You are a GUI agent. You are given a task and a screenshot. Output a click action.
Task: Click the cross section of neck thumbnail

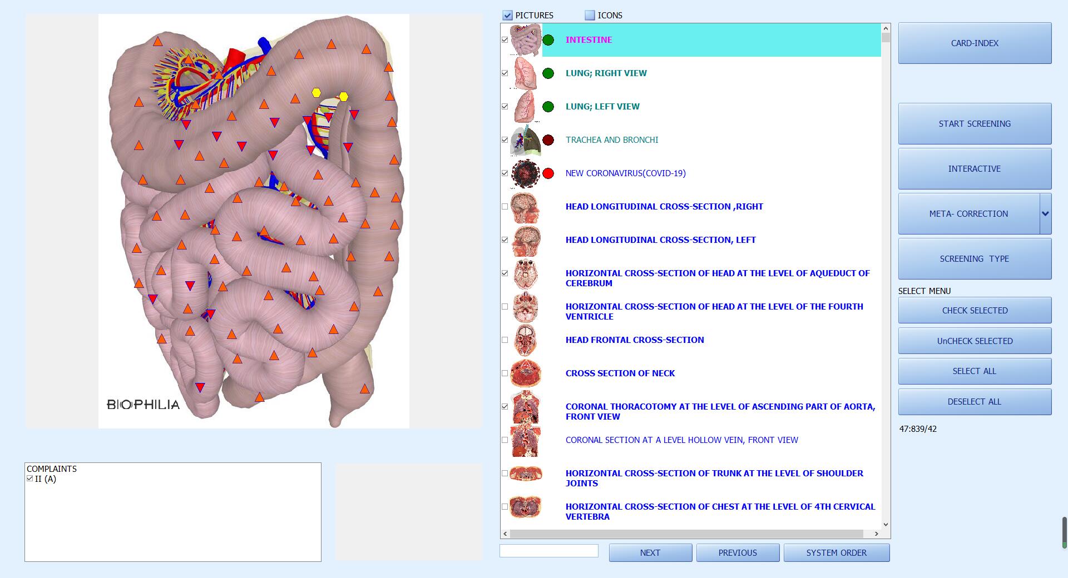pyautogui.click(x=526, y=373)
